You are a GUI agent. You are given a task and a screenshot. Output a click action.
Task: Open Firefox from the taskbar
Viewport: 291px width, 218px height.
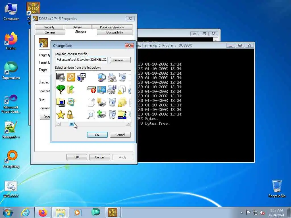[x=43, y=212]
